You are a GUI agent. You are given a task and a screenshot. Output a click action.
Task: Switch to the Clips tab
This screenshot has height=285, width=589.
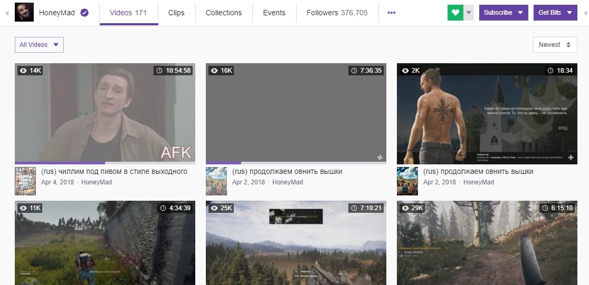tap(176, 13)
